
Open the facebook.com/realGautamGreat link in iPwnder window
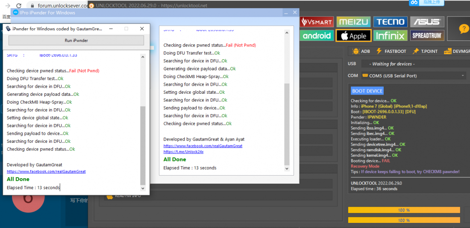point(46,171)
